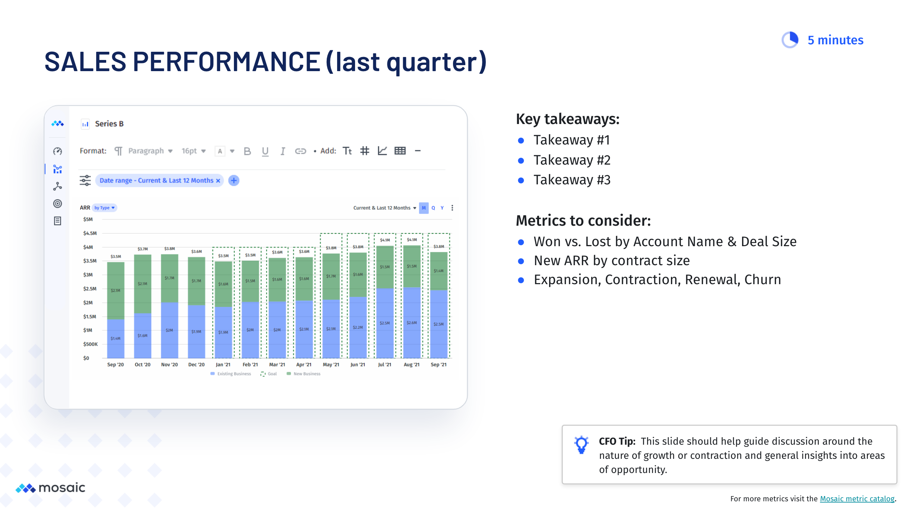Remove the Date range filter chip
The height and width of the screenshot is (508, 903).
tap(218, 180)
